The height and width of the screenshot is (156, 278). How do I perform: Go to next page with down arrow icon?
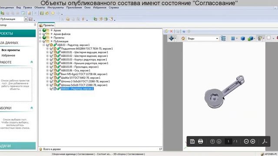point(219,141)
